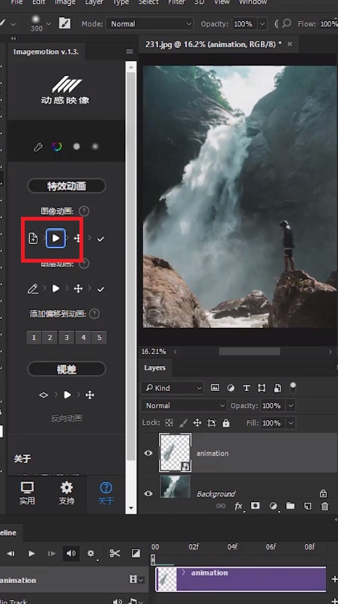The image size is (338, 604).
Task: Filter layers by pixel layers icon
Action: click(215, 388)
